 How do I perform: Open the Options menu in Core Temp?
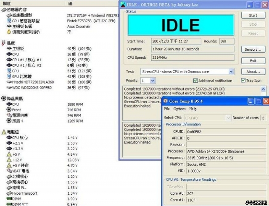[x=179, y=109]
